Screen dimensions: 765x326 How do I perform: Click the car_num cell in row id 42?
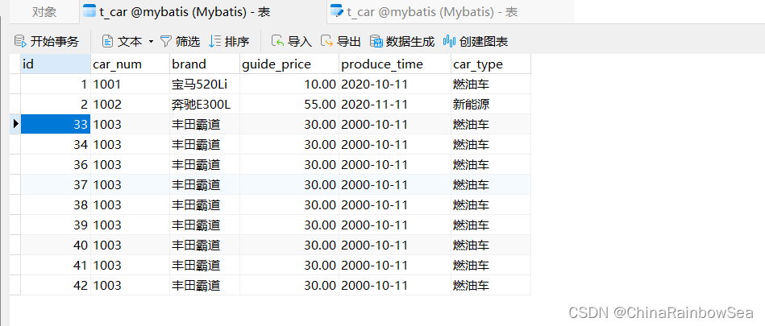click(131, 285)
